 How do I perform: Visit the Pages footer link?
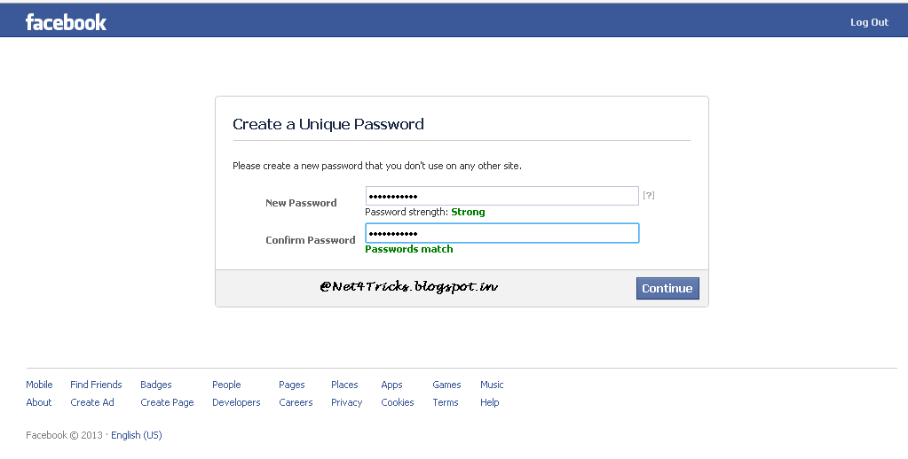(x=291, y=385)
